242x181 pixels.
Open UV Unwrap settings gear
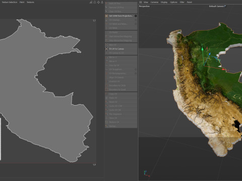click(x=136, y=20)
